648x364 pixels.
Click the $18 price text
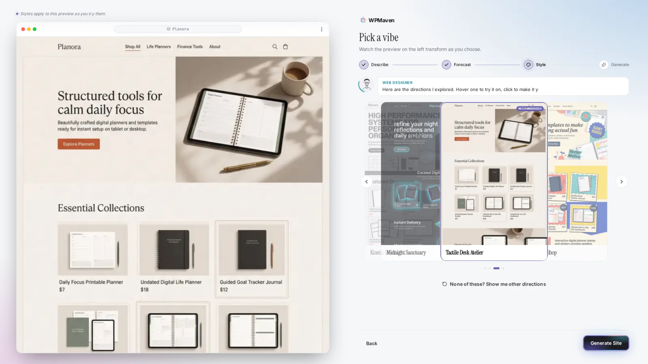[x=145, y=290]
